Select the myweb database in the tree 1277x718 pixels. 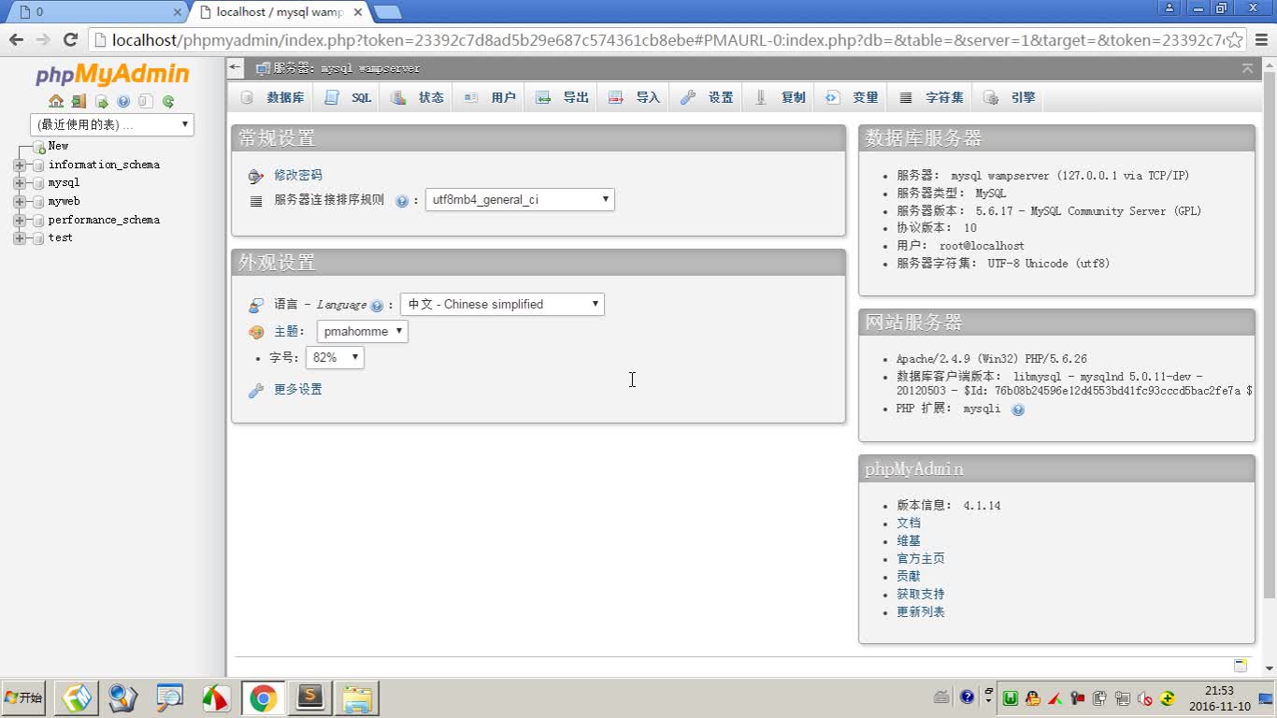(65, 202)
